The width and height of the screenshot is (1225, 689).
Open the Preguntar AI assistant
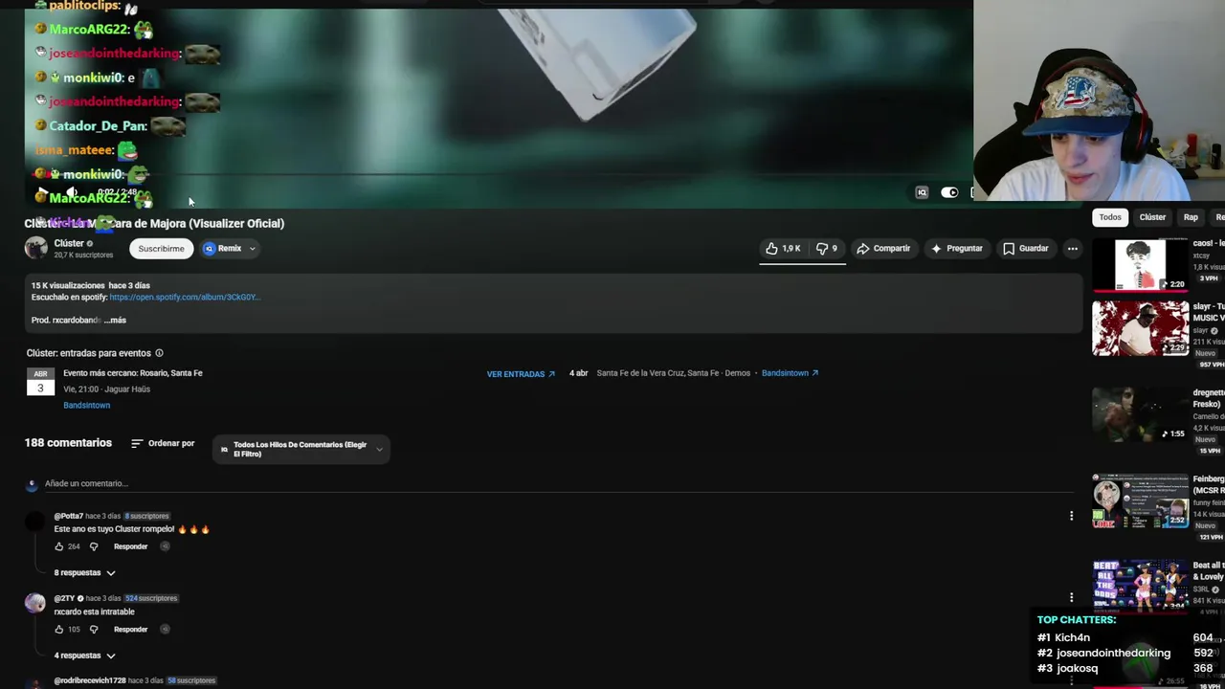(956, 249)
